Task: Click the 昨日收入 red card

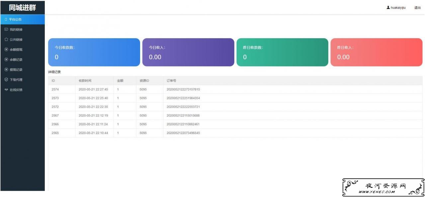Action: (377, 52)
